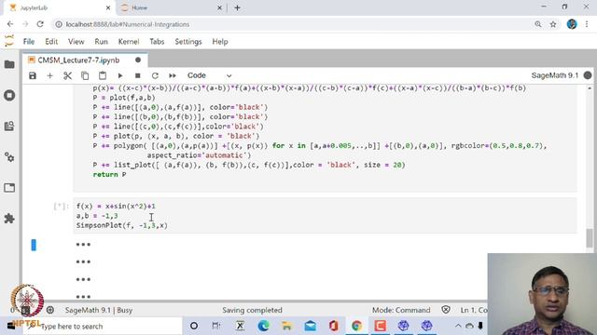
Task: Click the SimpsonPlot(f, -1,3,x) line
Action: pyautogui.click(x=122, y=225)
